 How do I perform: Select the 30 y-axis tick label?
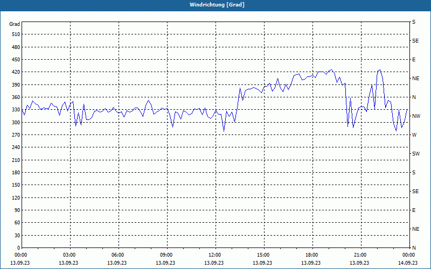point(17,236)
